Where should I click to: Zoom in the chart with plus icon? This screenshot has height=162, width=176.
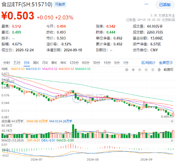[133, 70]
